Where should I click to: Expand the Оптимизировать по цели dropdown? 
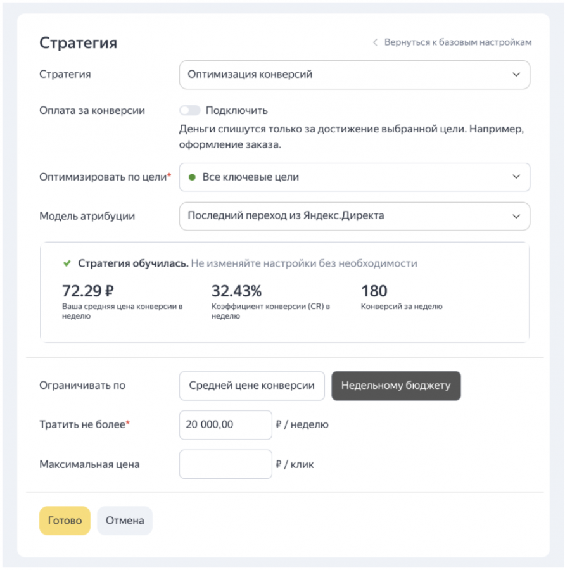pos(355,177)
